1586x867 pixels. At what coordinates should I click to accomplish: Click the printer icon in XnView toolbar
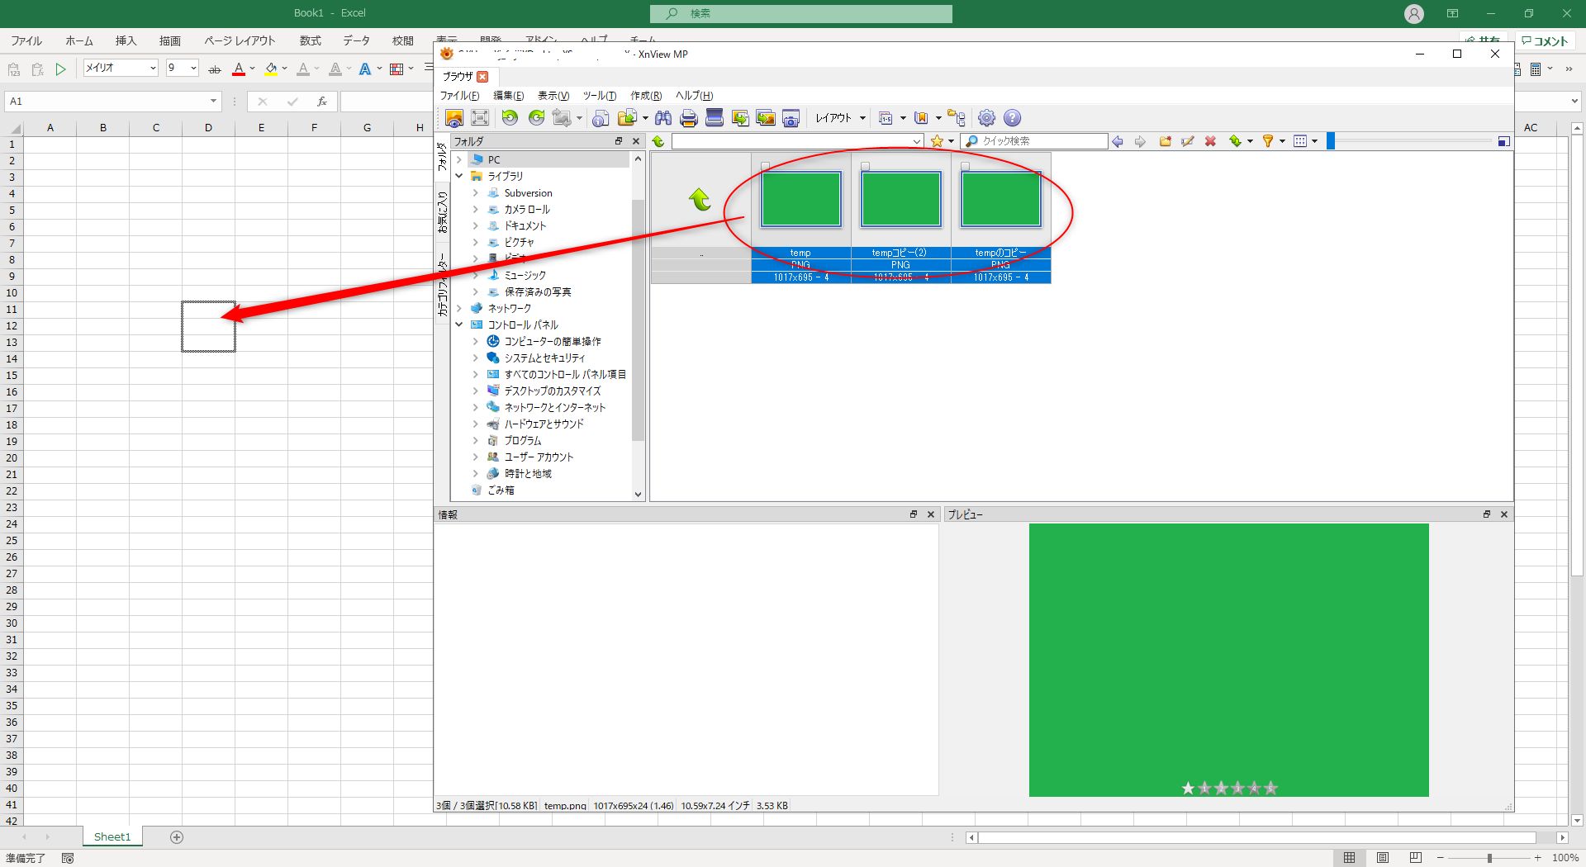[x=688, y=118]
